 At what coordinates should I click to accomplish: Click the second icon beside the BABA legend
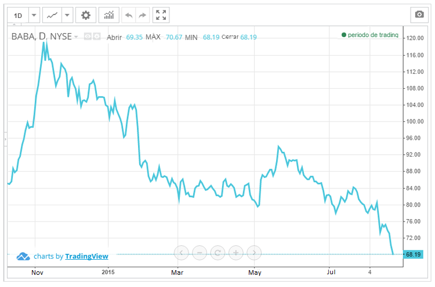click(97, 37)
